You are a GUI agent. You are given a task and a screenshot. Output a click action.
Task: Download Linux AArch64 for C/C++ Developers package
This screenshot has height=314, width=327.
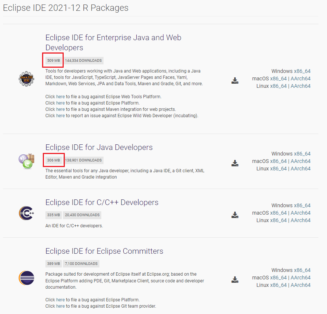tap(301, 220)
